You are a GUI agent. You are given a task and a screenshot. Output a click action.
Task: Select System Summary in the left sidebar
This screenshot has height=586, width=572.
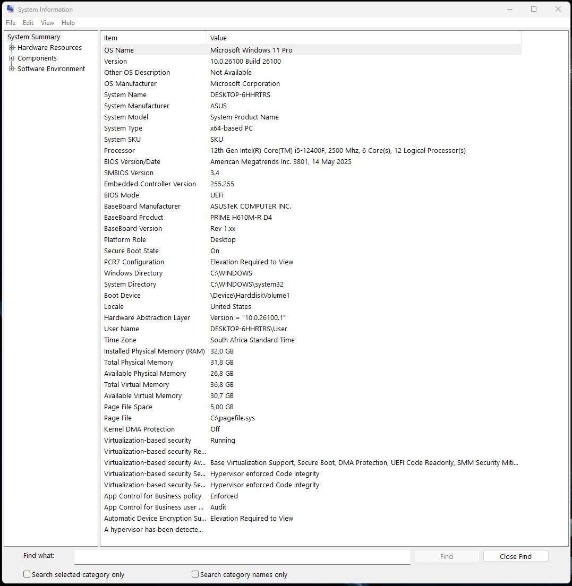(33, 37)
